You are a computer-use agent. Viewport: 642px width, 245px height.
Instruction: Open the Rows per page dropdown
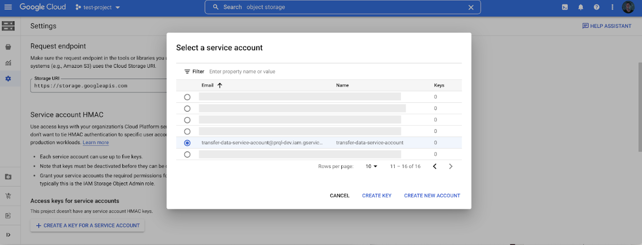371,166
